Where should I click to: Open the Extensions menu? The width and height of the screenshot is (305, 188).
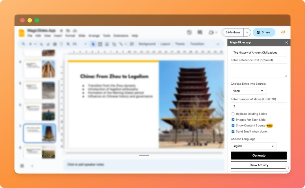pyautogui.click(x=121, y=36)
